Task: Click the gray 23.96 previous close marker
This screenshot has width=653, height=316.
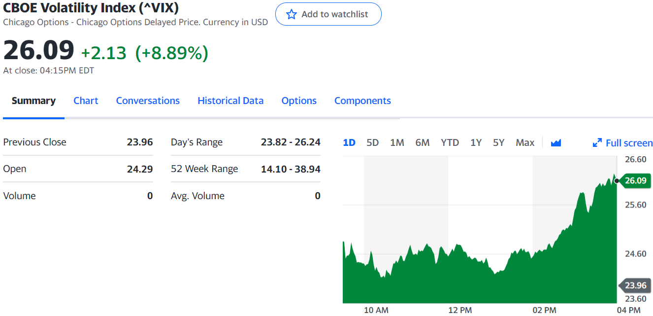Action: tap(635, 285)
